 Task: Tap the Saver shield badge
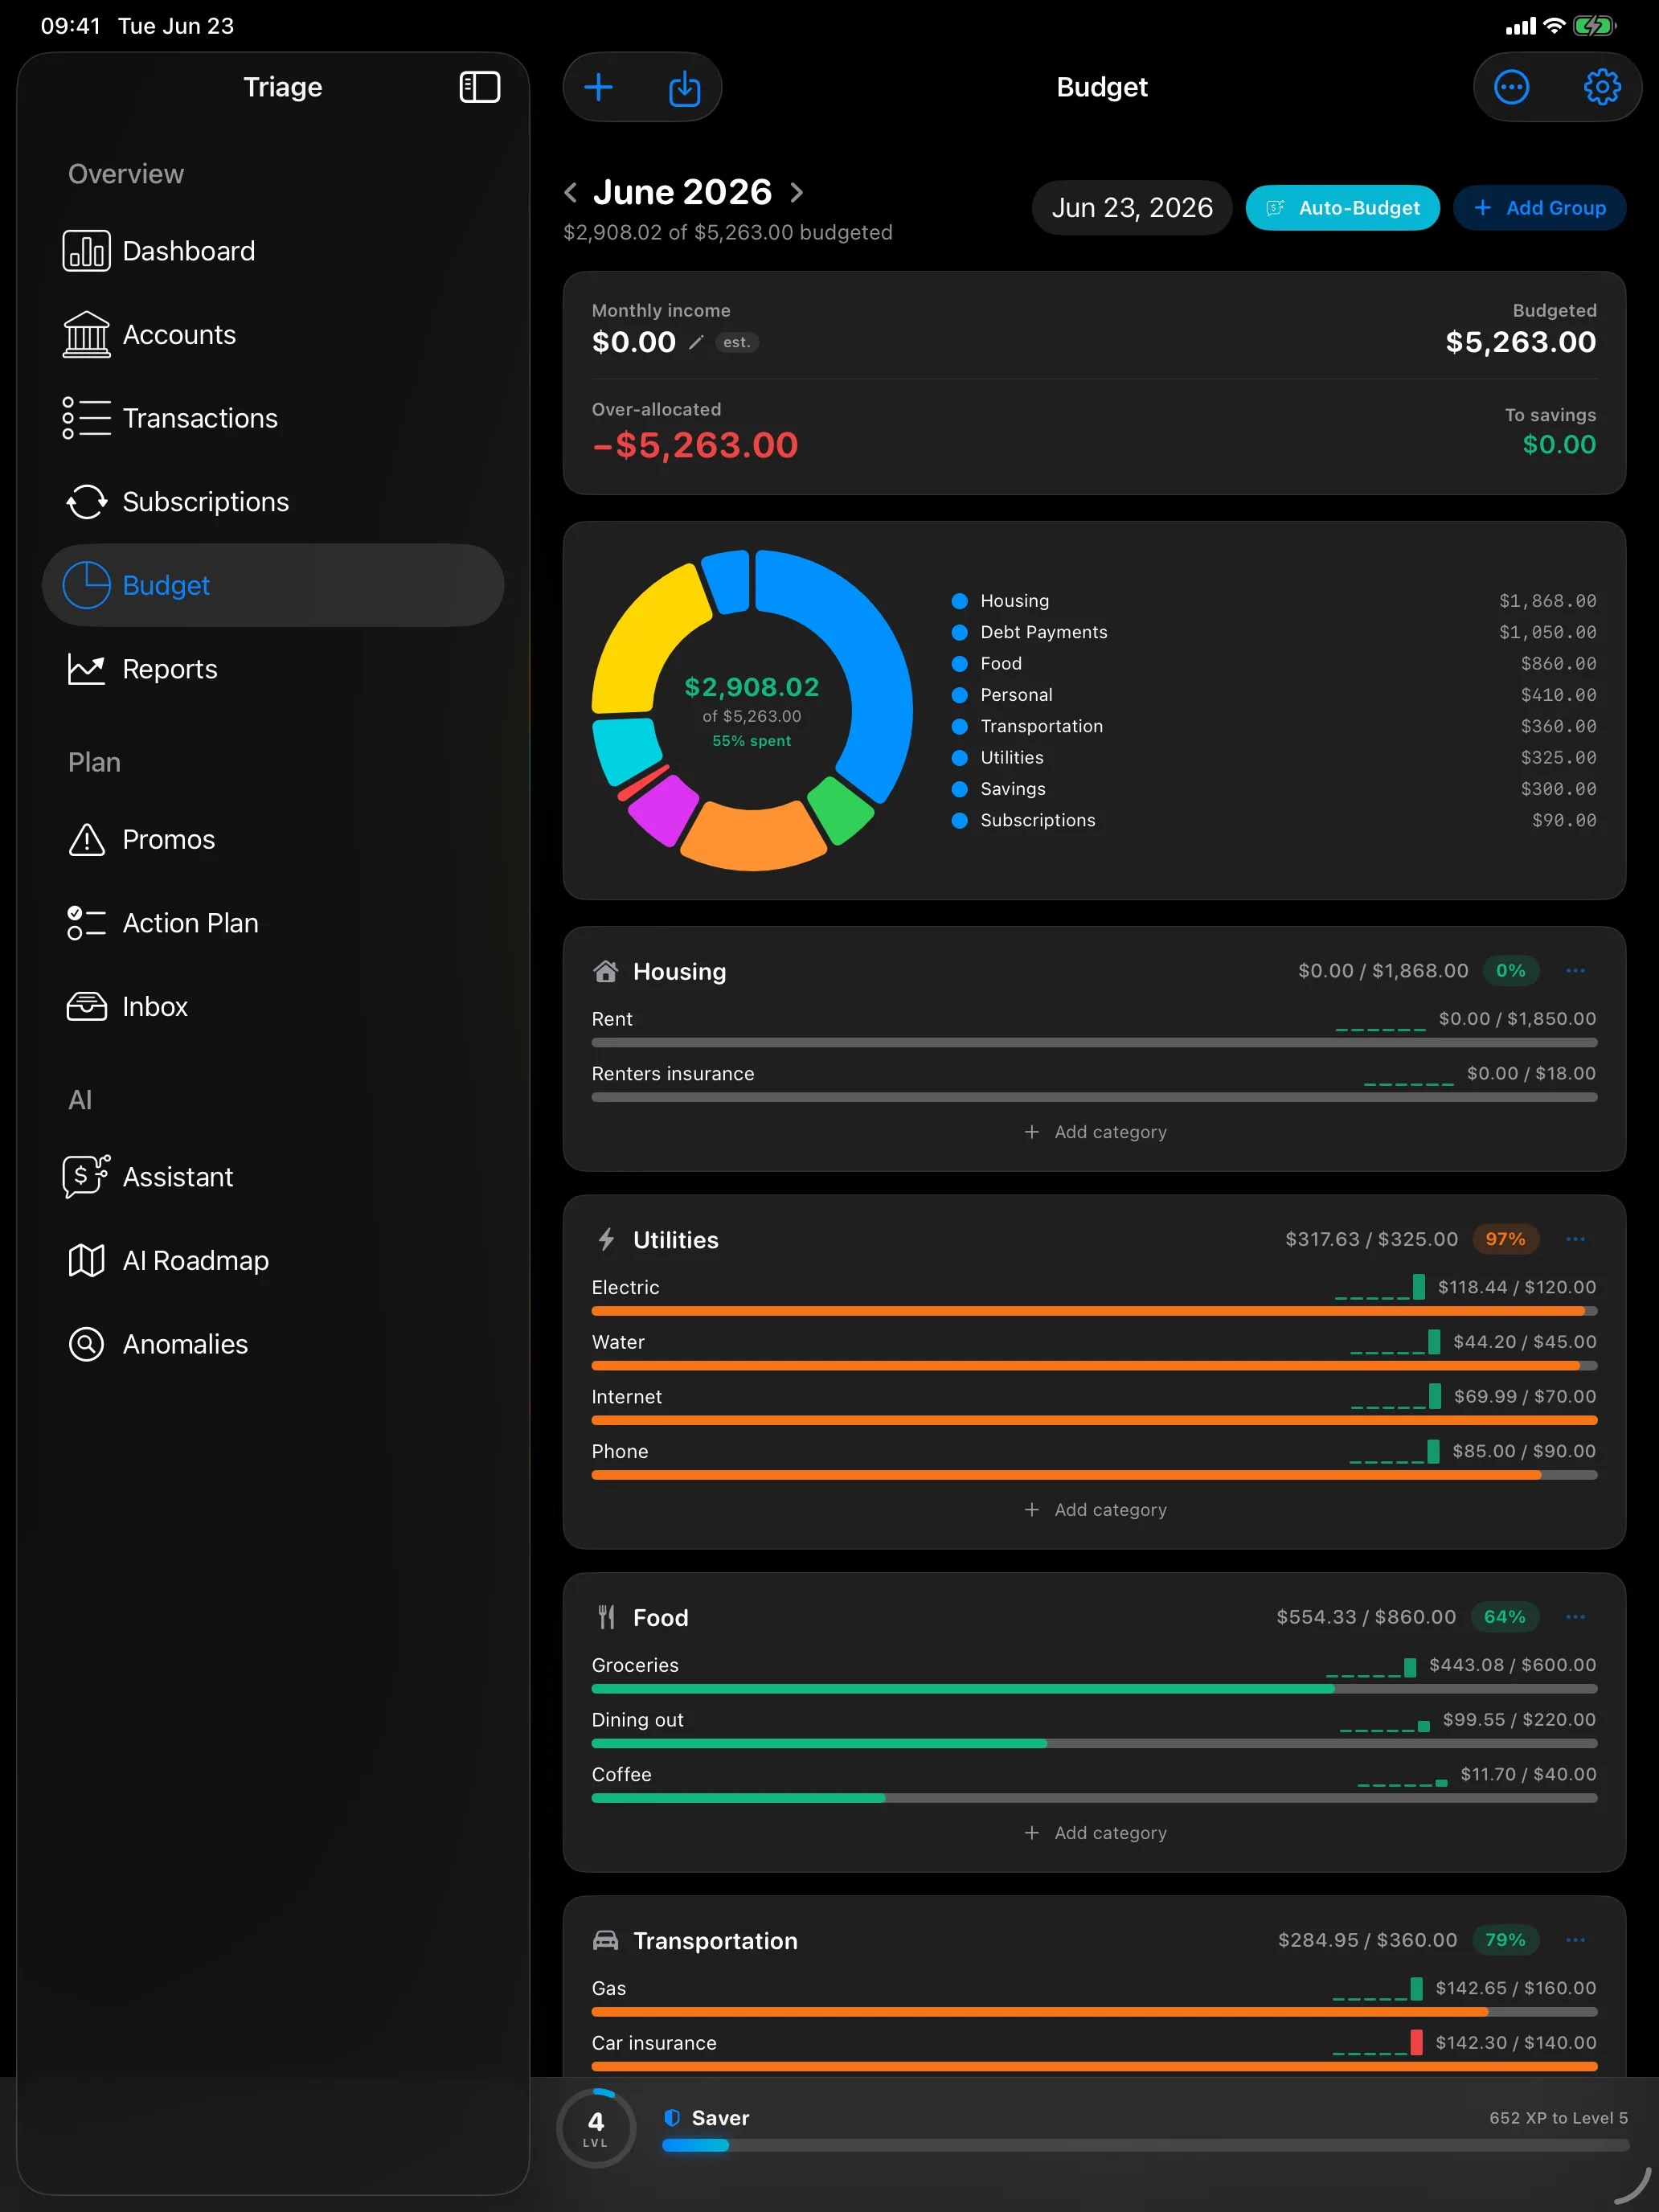[x=672, y=2118]
